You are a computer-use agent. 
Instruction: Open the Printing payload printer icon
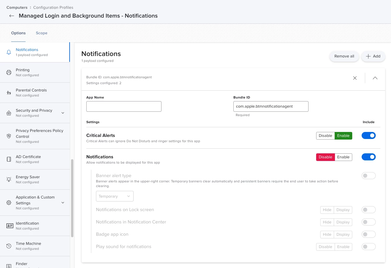click(x=9, y=72)
